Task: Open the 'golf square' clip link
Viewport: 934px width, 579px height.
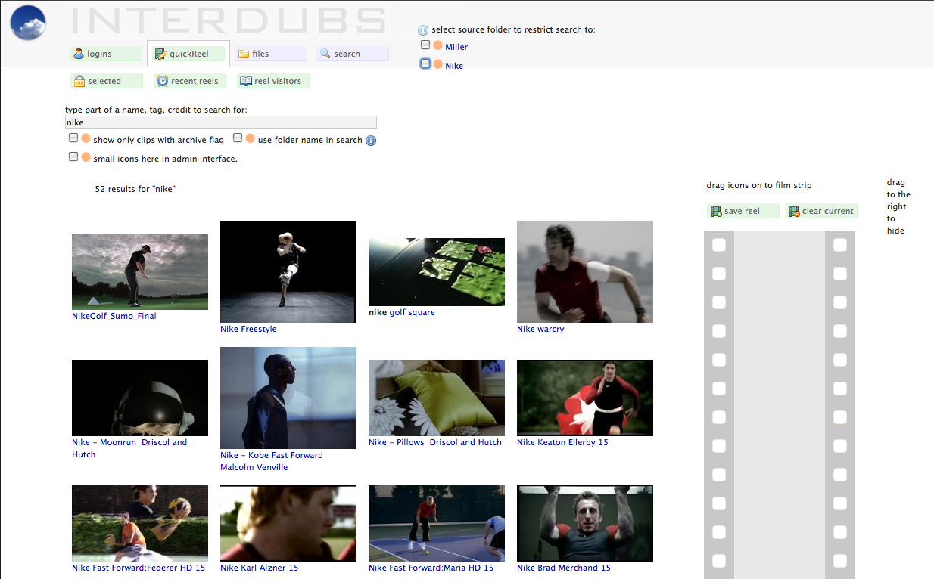Action: (413, 312)
